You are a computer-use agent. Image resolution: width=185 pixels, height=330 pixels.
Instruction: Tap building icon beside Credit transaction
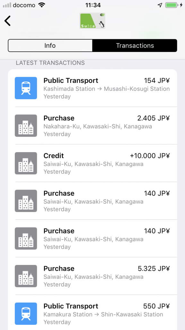[26, 163]
